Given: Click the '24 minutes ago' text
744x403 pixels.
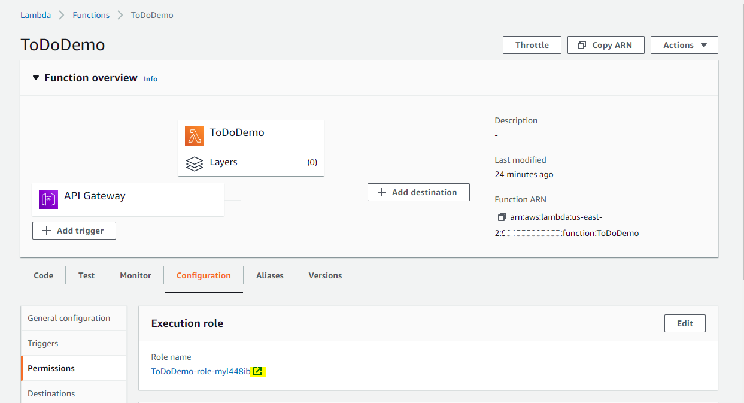Looking at the screenshot, I should click(524, 175).
